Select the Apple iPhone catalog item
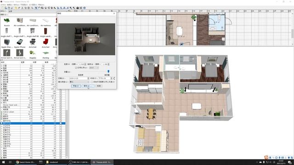 [x=20, y=44]
